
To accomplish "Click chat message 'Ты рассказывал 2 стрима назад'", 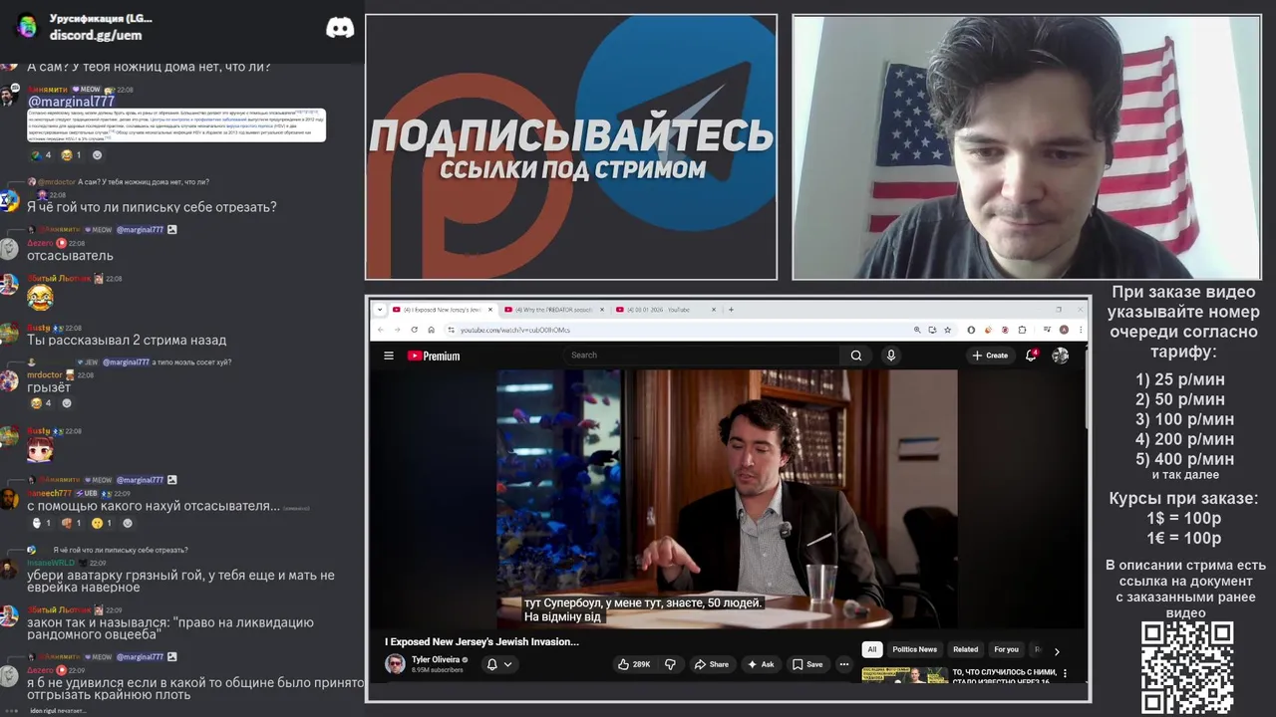I will pyautogui.click(x=127, y=341).
